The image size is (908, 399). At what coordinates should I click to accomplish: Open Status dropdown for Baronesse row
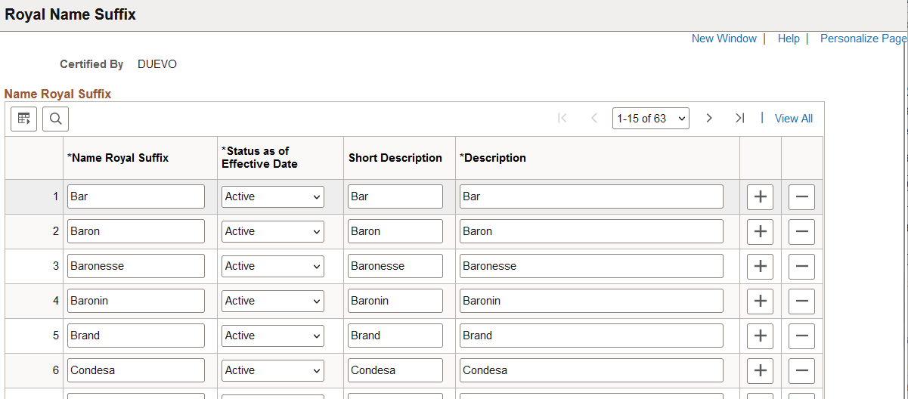pos(273,266)
